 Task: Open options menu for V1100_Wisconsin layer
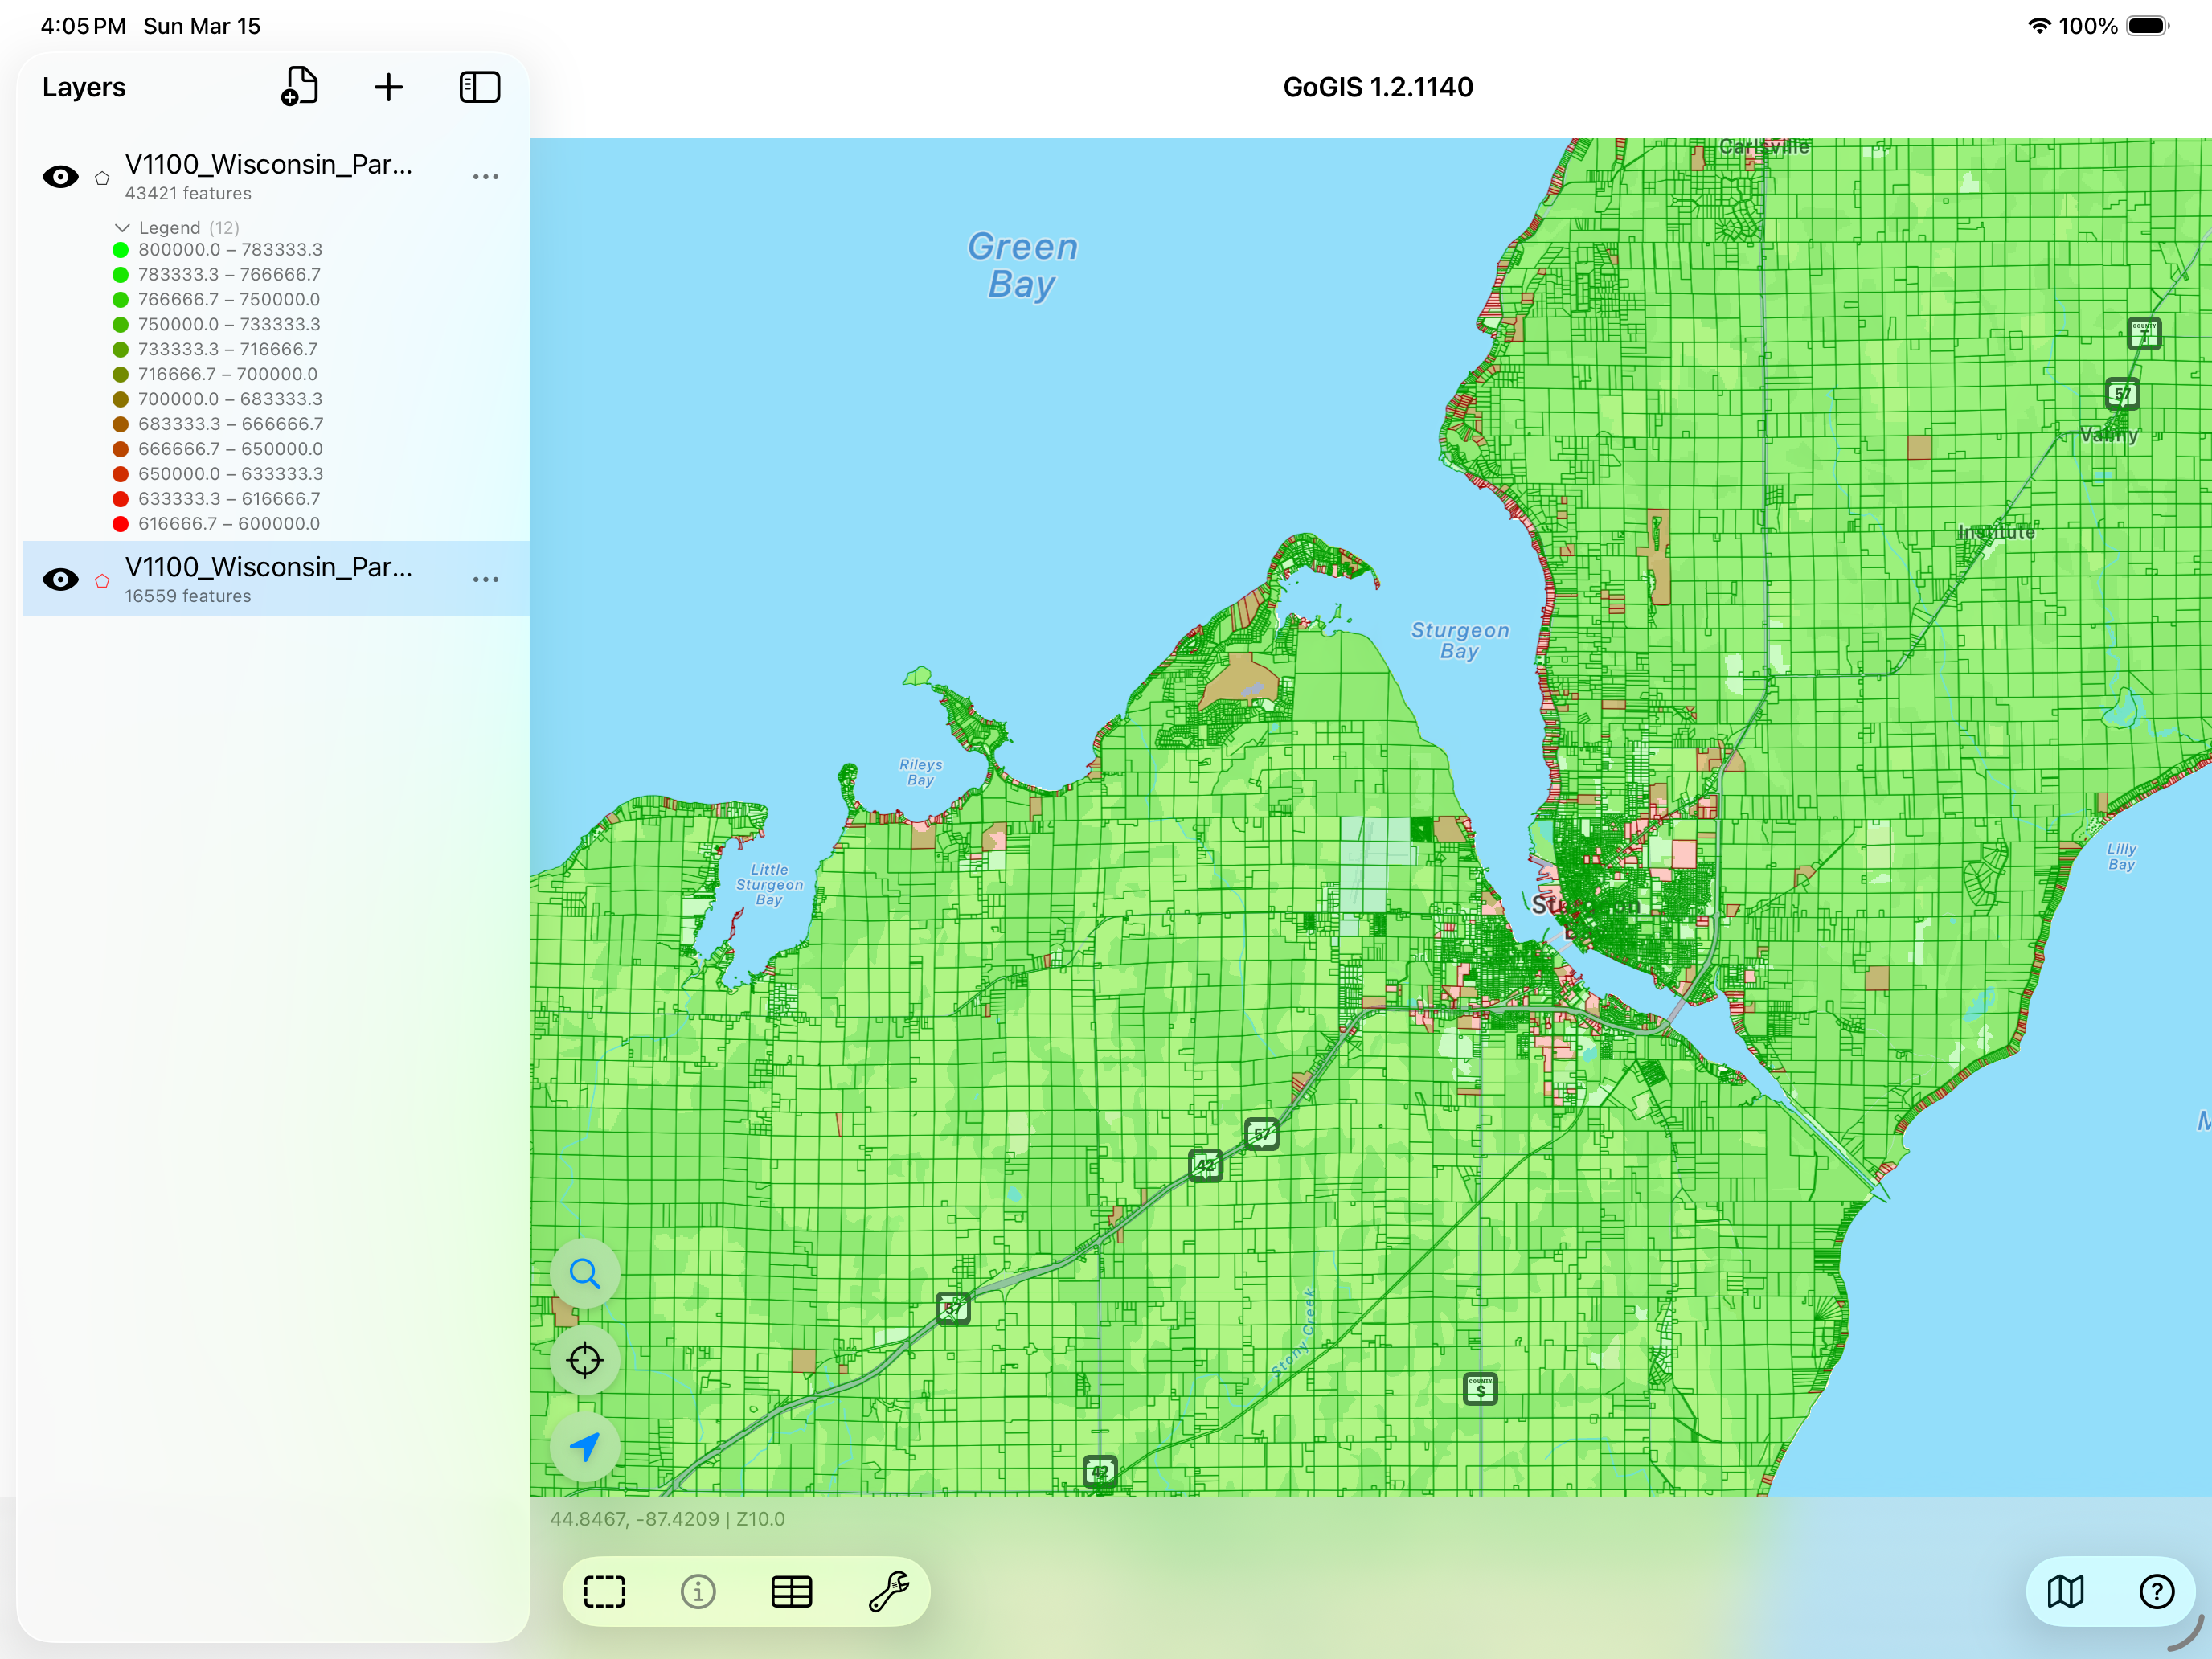tap(486, 176)
